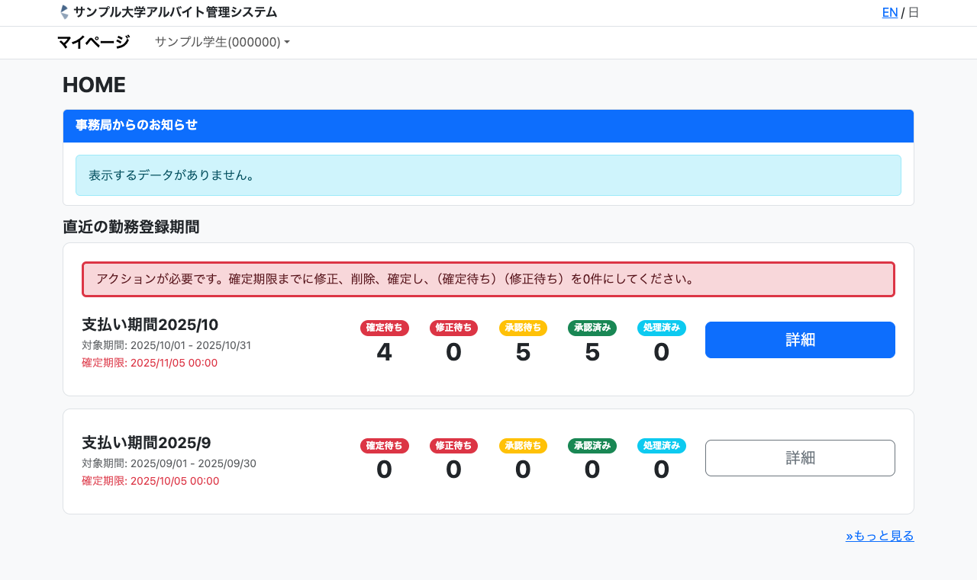Click the 確定待ち badge for period 2025/9
The height and width of the screenshot is (580, 977).
pos(384,446)
